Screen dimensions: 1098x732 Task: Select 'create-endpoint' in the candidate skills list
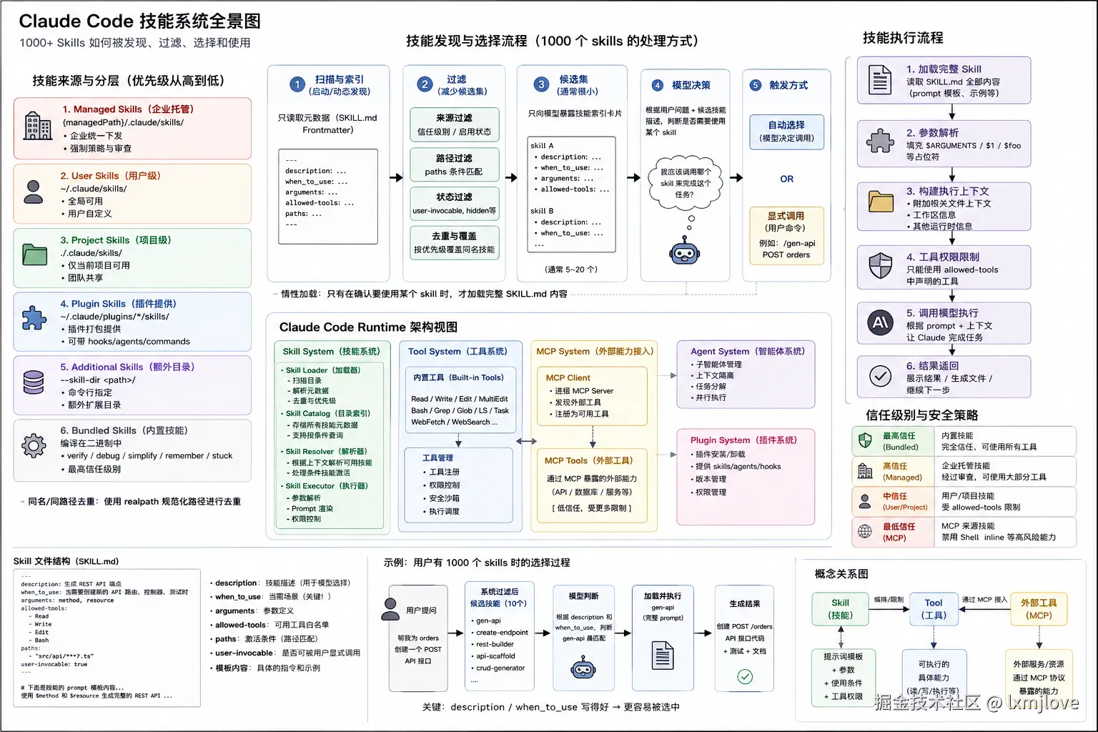pos(502,633)
